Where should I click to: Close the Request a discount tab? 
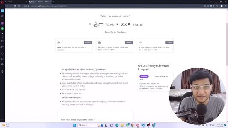pyautogui.click(x=50, y=2)
